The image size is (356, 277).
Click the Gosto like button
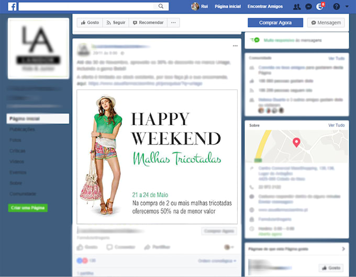(90, 22)
